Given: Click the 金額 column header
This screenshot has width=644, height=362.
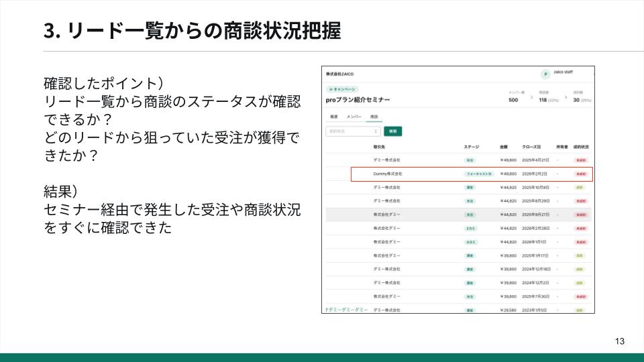Looking at the screenshot, I should click(504, 146).
